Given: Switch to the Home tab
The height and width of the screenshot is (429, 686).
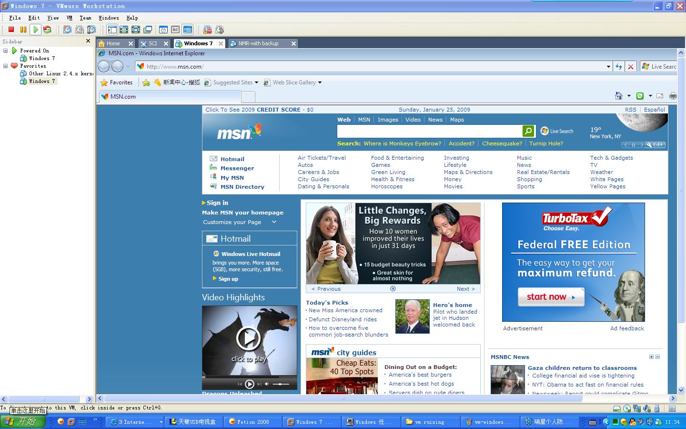Looking at the screenshot, I should [x=112, y=43].
